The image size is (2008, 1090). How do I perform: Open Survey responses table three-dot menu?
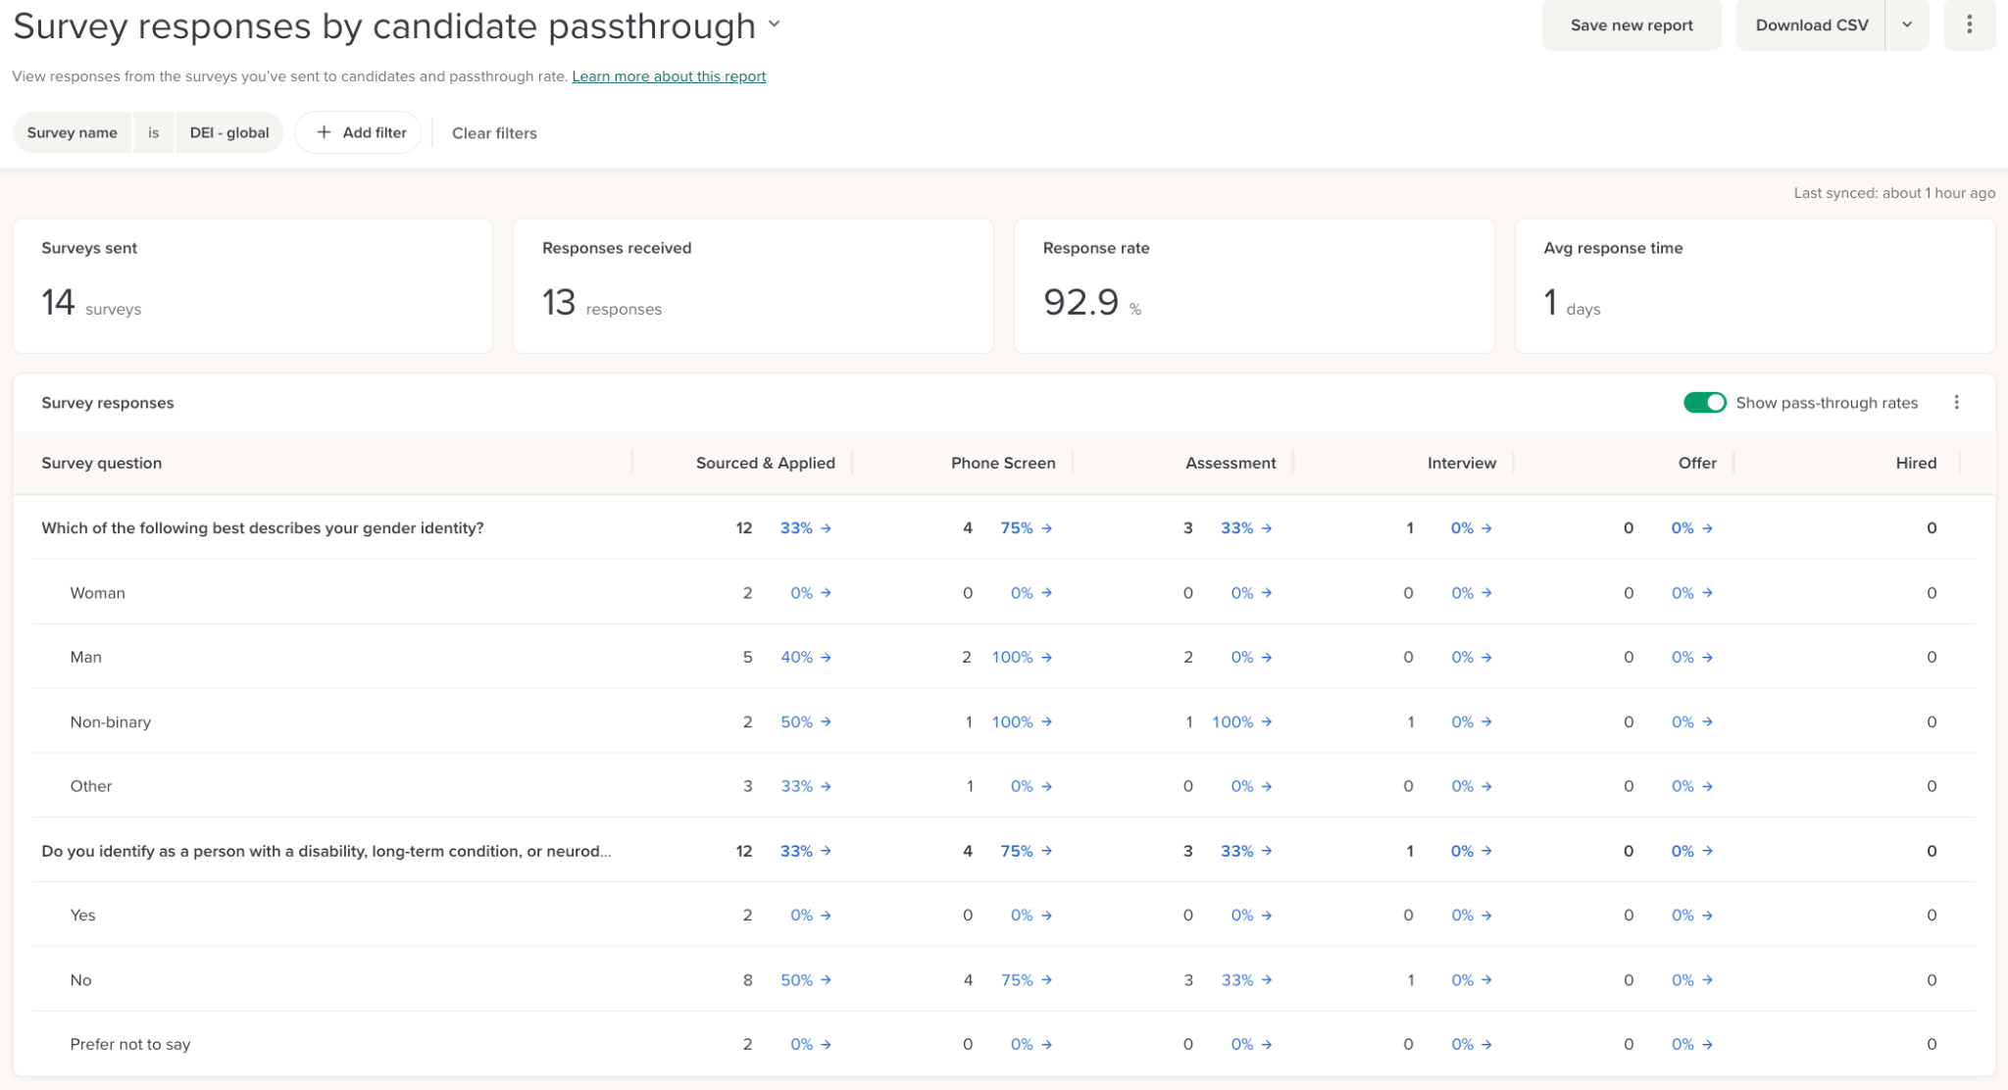[x=1956, y=403]
